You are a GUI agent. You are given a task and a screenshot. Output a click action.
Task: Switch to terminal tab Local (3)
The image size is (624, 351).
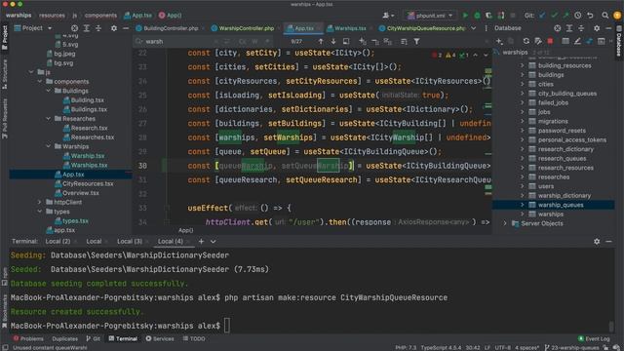(x=130, y=241)
